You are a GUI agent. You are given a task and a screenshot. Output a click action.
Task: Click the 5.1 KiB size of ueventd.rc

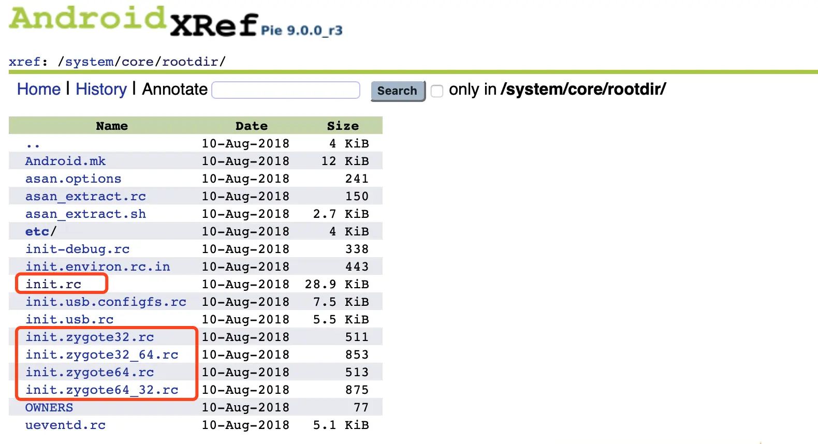341,425
